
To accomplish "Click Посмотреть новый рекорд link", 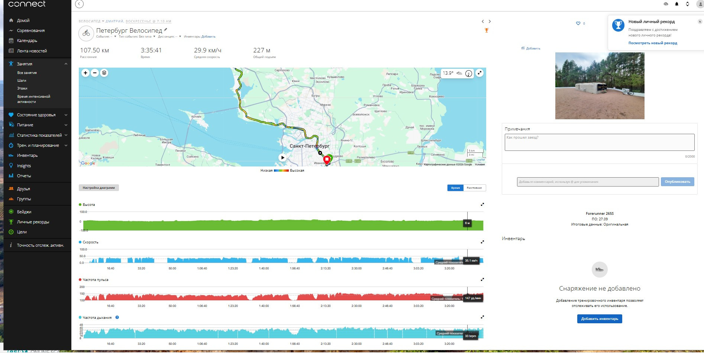I will pyautogui.click(x=653, y=43).
